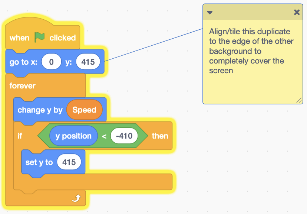
Task: Click the 'set y to' block label
Action: coord(39,162)
